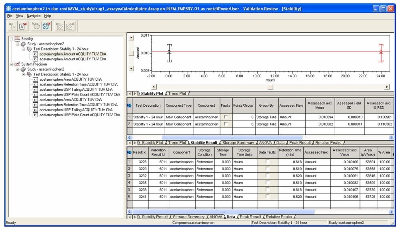
Task: Click the Validation Result Id column header
Action: click(158, 152)
